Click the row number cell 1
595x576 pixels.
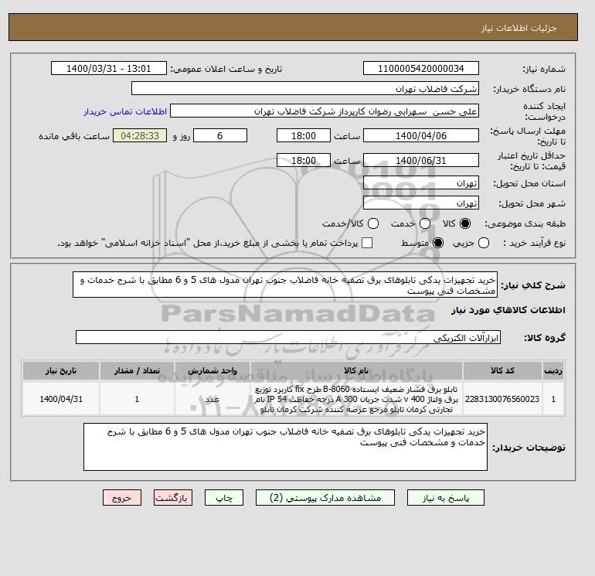553,399
